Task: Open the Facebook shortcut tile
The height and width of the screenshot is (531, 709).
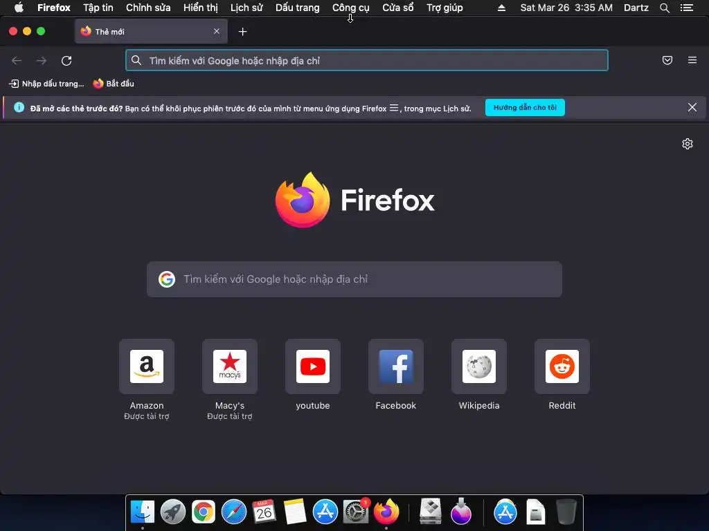Action: (396, 366)
